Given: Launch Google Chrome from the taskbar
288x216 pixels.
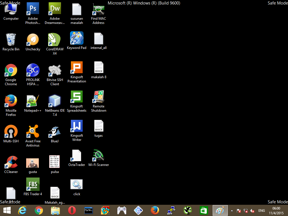Looking at the screenshot, I should (39, 210).
